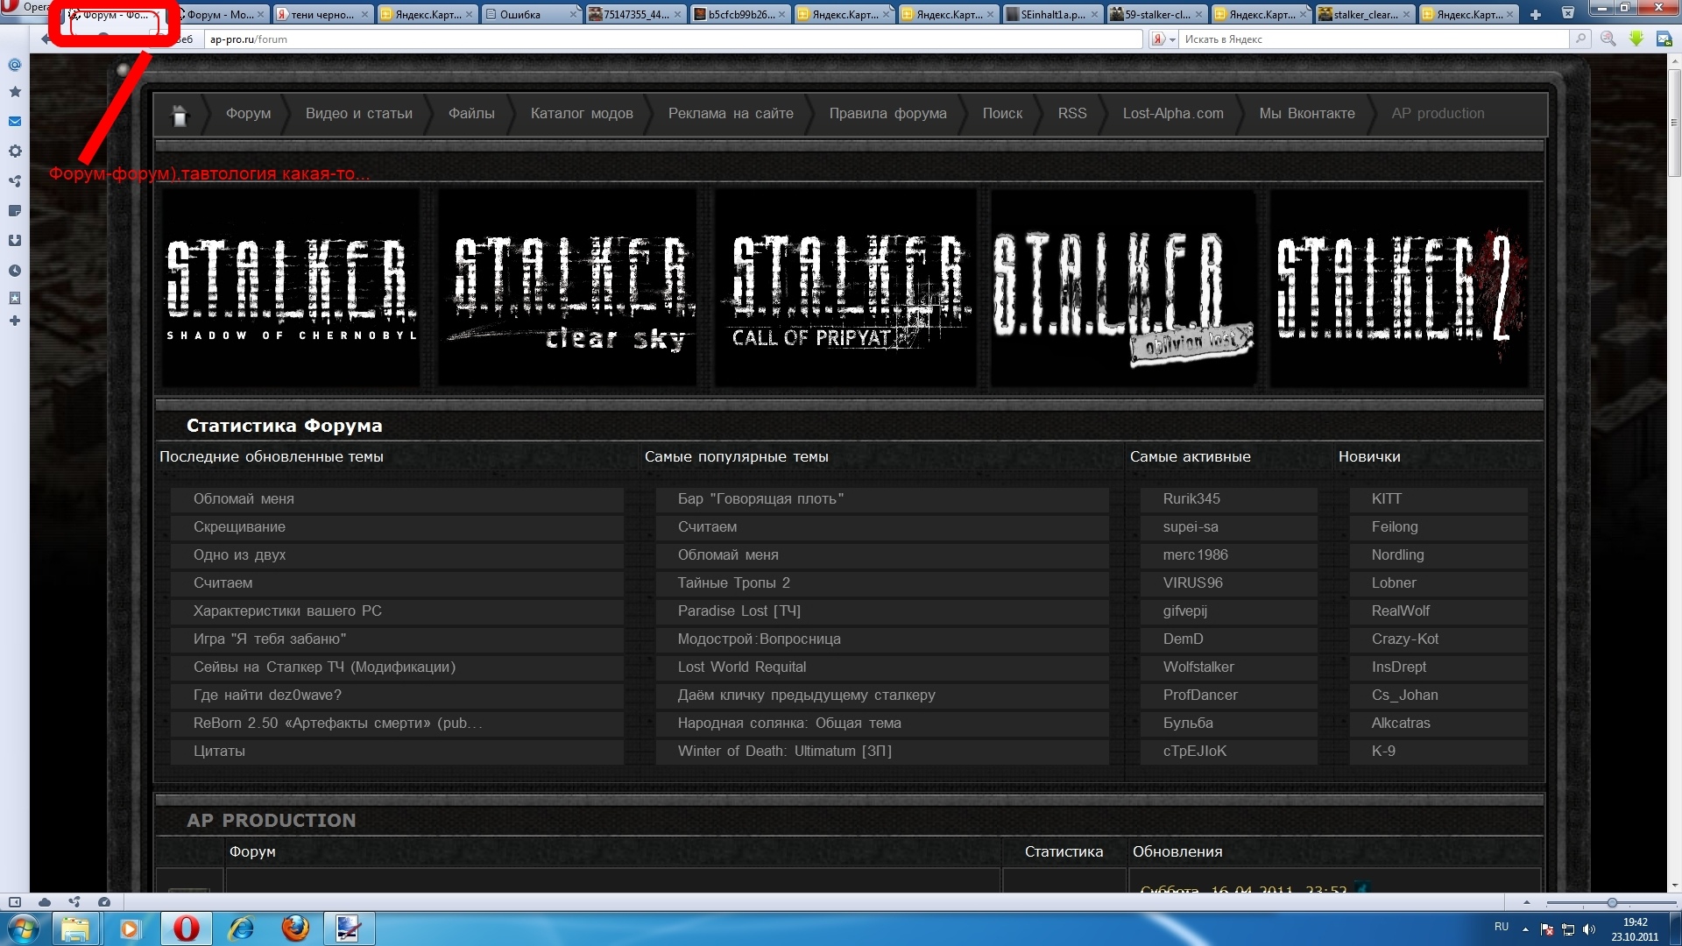Open Windows Explorer from the taskbar
Viewport: 1682px width, 946px height.
pos(75,928)
